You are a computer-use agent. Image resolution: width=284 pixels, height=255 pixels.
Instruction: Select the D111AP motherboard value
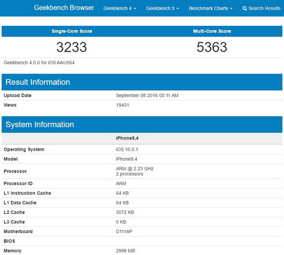tap(124, 231)
